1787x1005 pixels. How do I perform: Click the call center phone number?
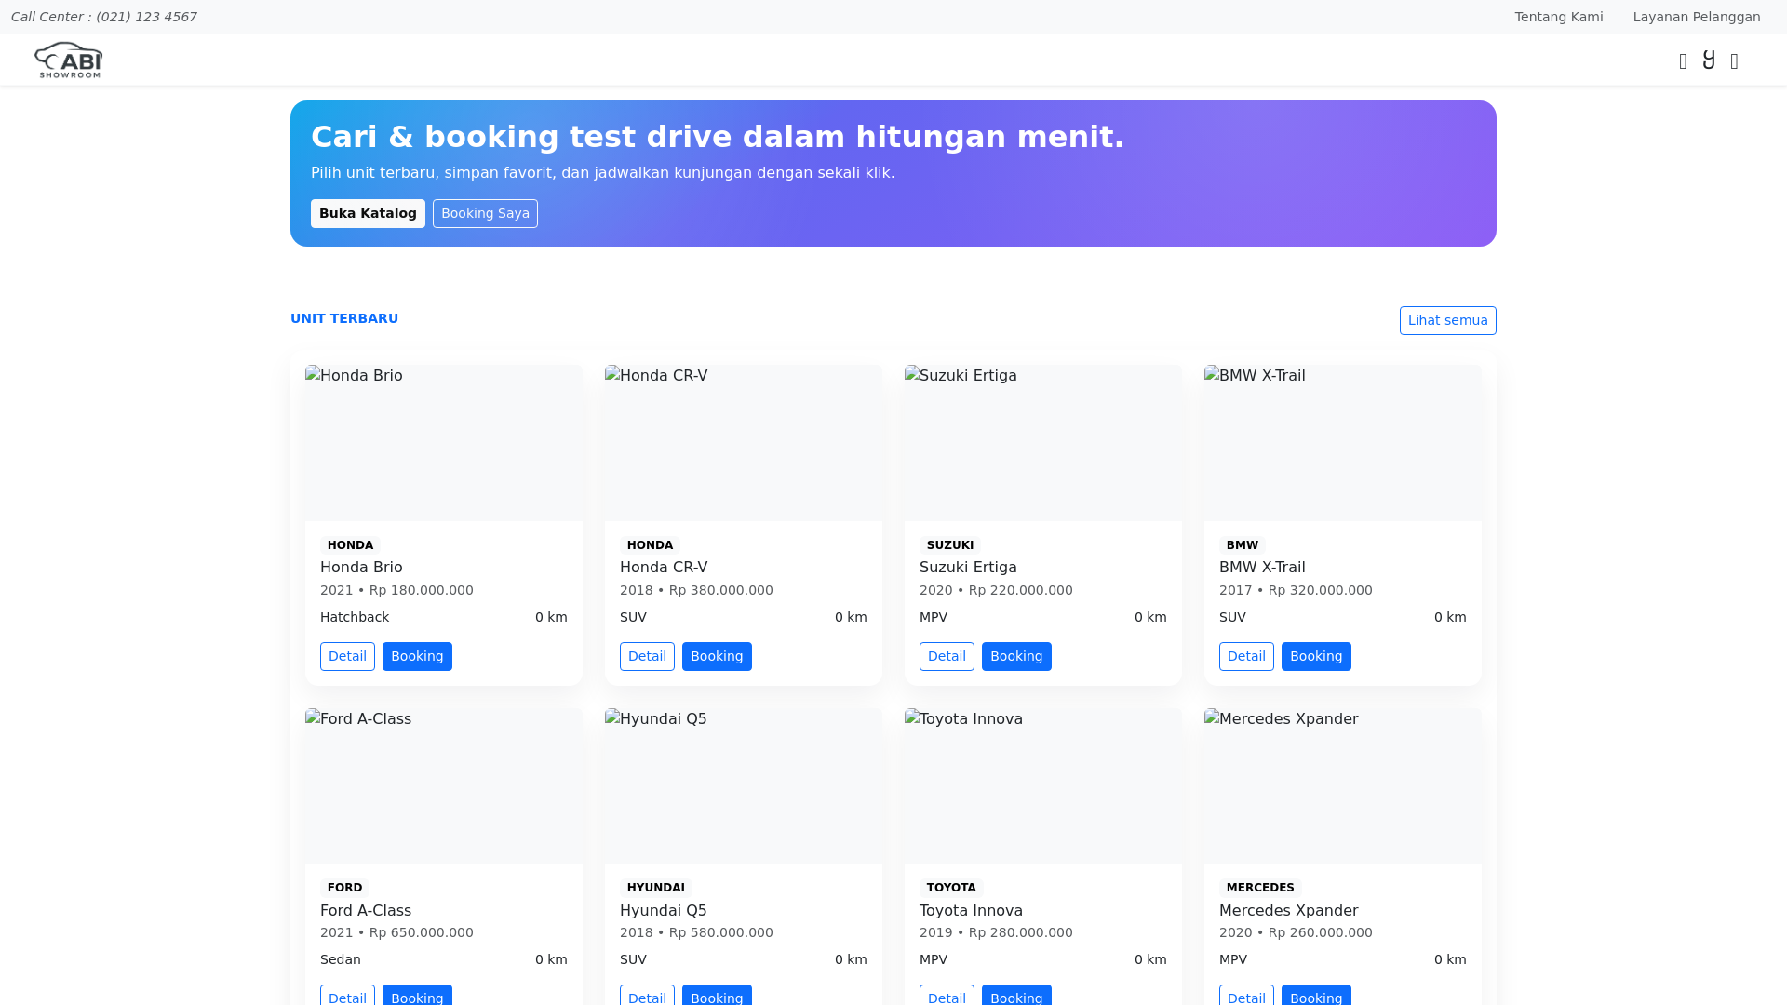tap(146, 17)
